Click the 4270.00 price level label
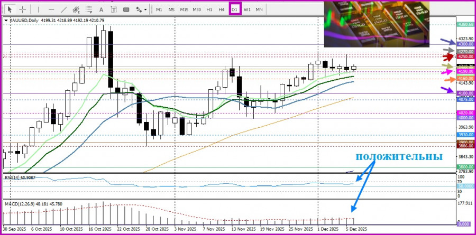 (465, 52)
